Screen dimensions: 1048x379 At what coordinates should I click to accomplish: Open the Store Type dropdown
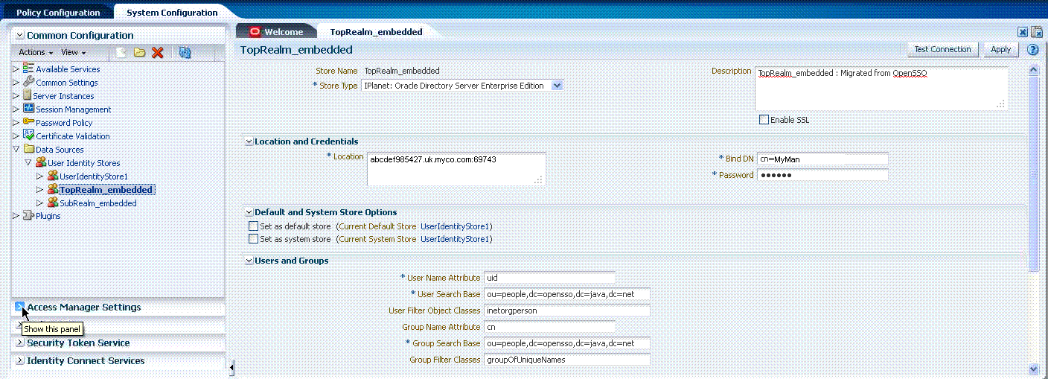pyautogui.click(x=557, y=86)
